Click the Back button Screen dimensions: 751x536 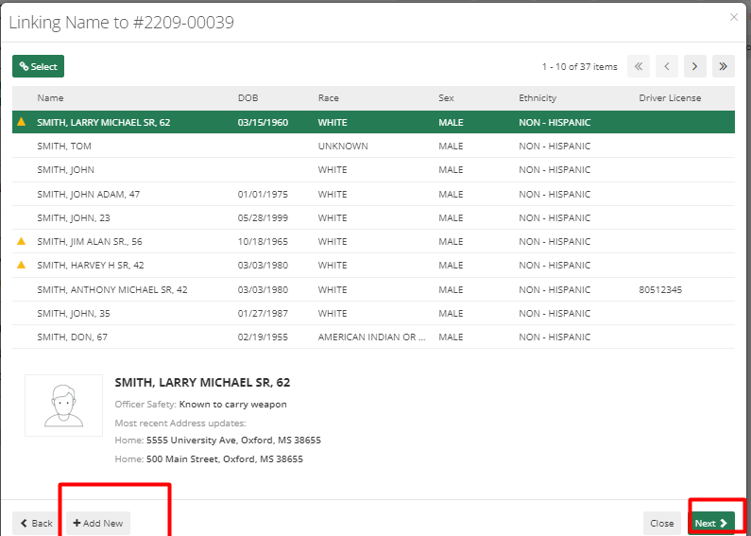[x=37, y=523]
